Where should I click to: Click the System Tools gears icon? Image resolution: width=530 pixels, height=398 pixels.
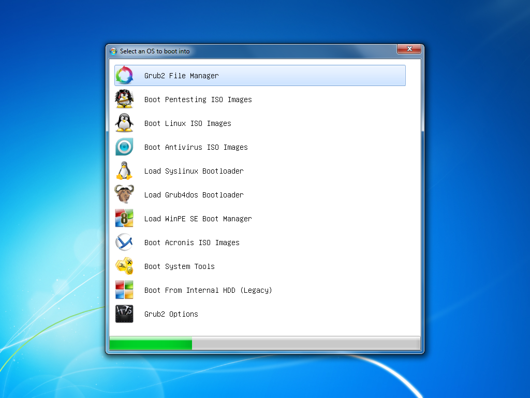click(x=124, y=266)
